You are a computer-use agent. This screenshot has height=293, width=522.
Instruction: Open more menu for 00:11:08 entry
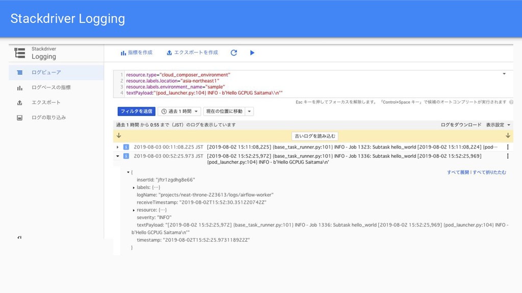point(508,147)
